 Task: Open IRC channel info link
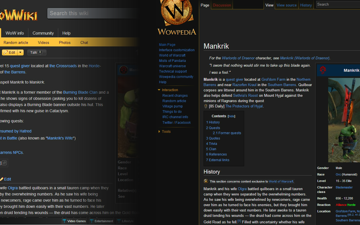tap(175, 117)
